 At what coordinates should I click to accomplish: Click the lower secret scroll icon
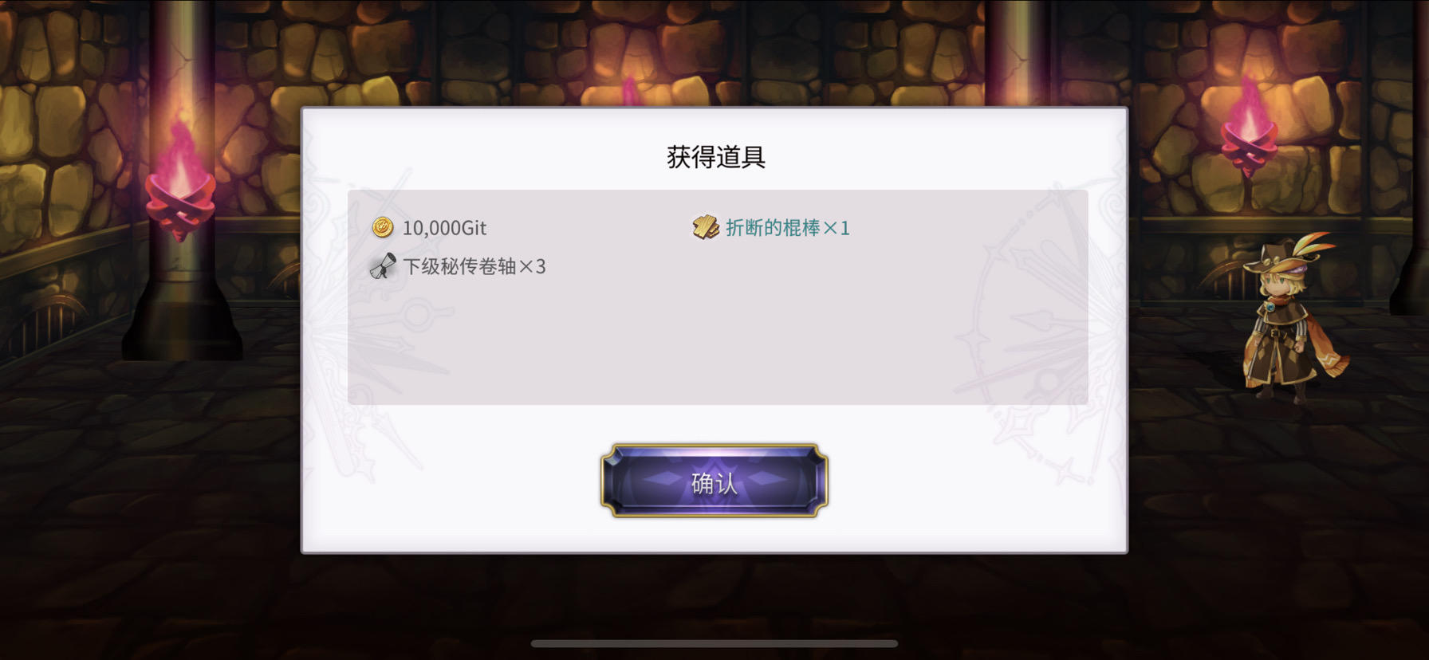click(x=383, y=266)
